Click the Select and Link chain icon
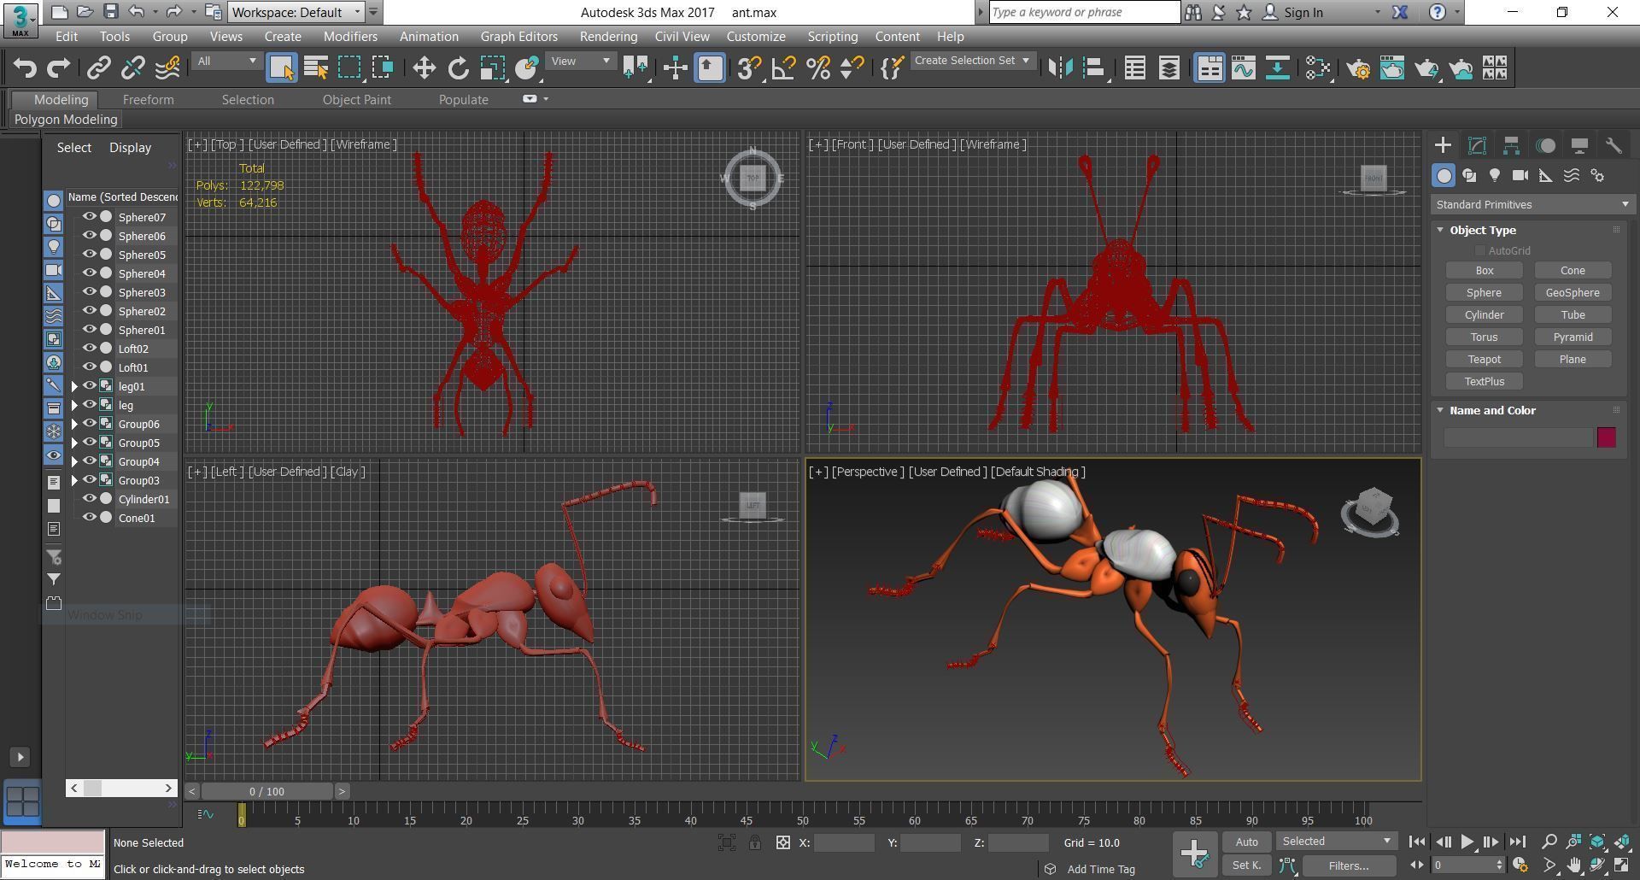The height and width of the screenshot is (880, 1640). coord(99,67)
